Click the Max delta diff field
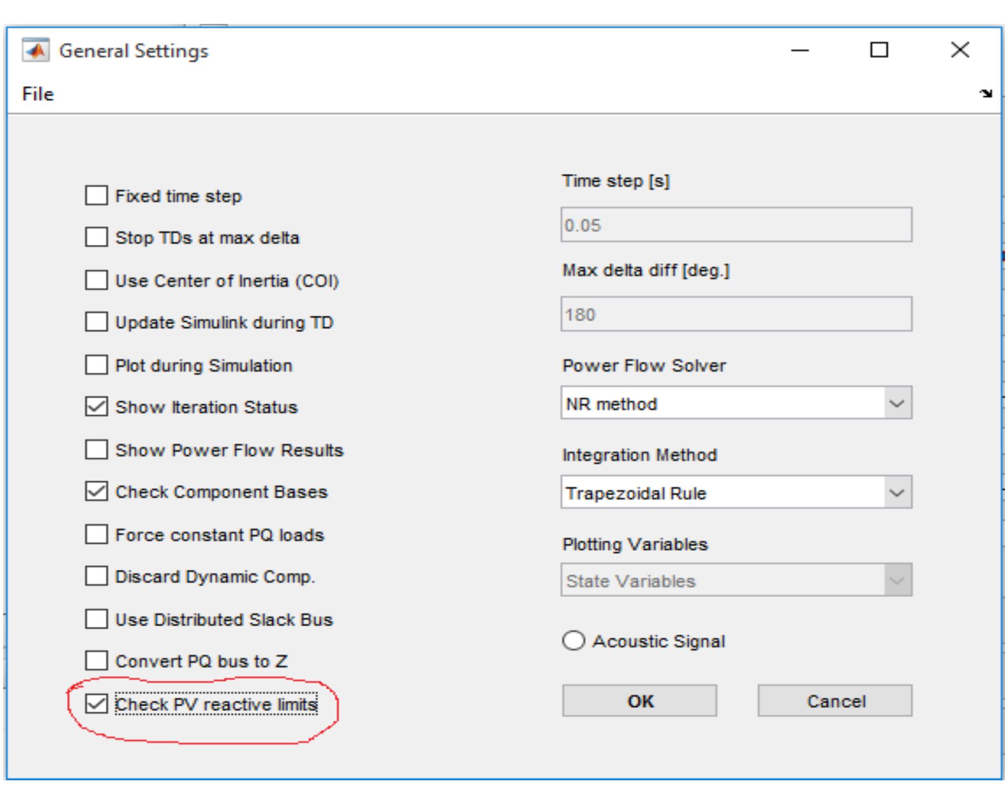Viewport: 1008px width, 789px height. [735, 314]
